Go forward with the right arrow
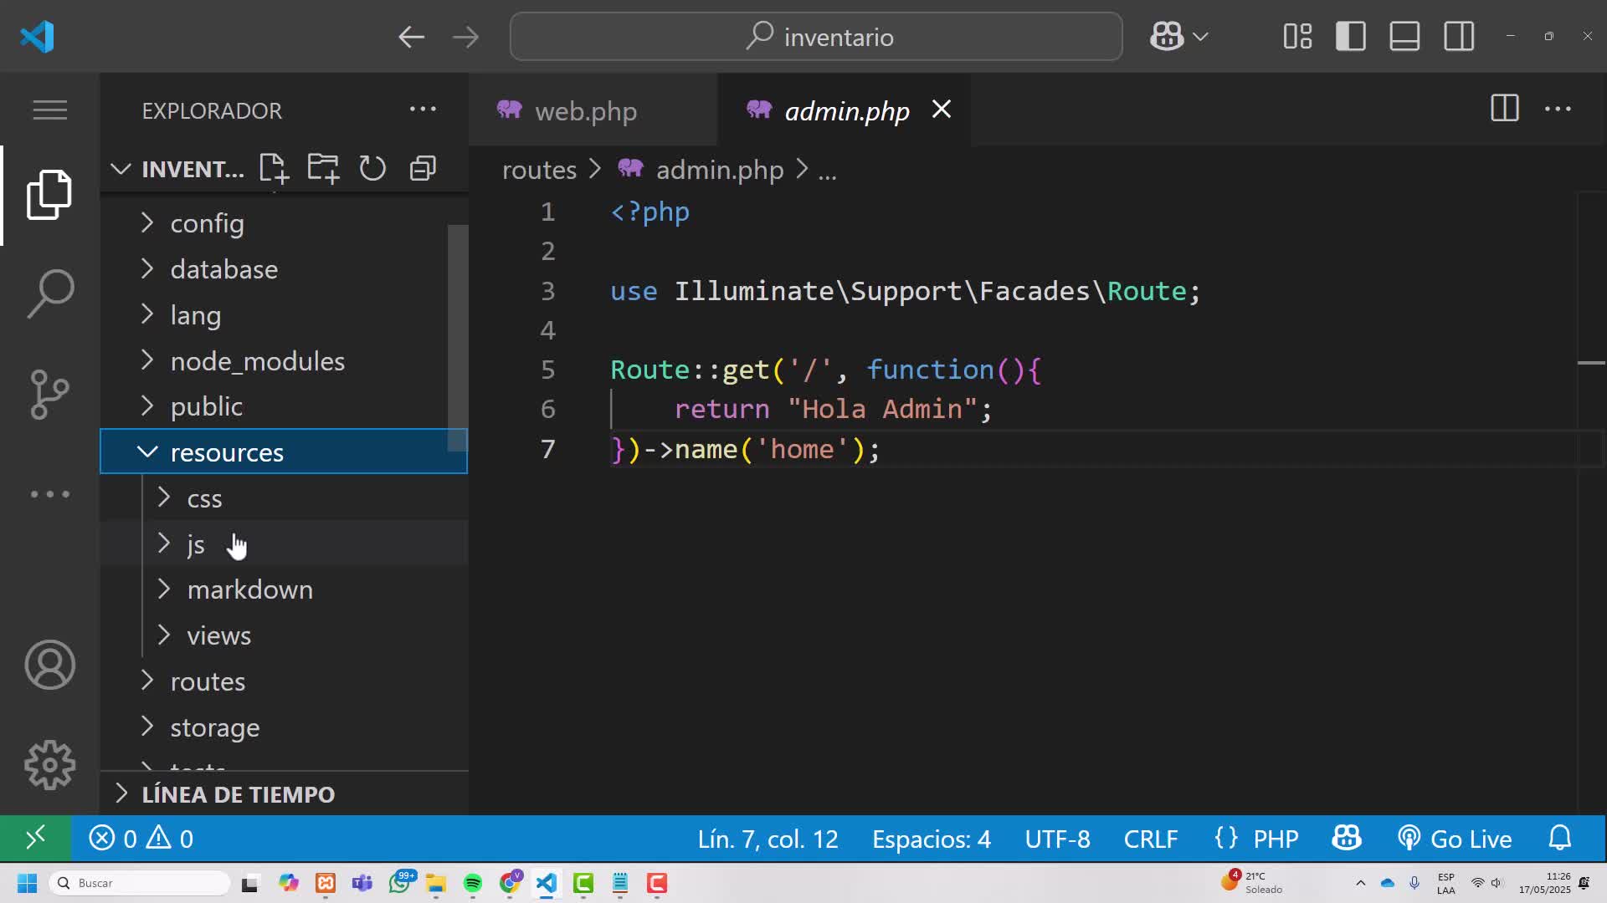1607x903 pixels. pos(465,37)
